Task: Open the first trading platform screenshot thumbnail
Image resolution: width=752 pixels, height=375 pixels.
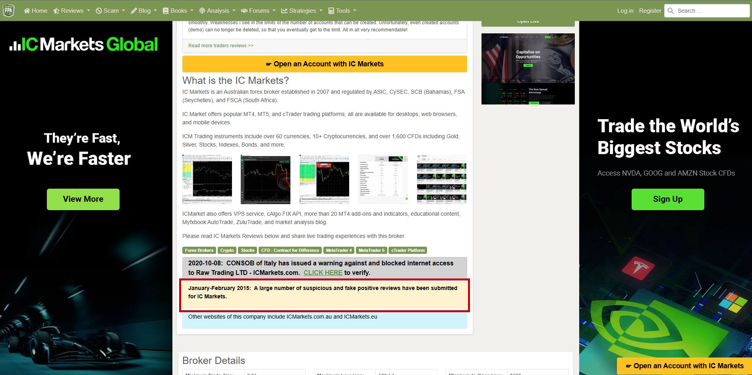Action: pos(207,179)
